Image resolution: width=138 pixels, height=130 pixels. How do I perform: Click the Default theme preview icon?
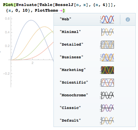coord(107,121)
